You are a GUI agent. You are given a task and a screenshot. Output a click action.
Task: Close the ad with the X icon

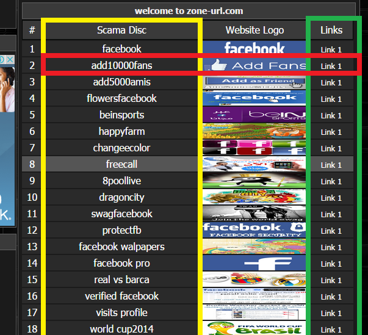point(10,60)
